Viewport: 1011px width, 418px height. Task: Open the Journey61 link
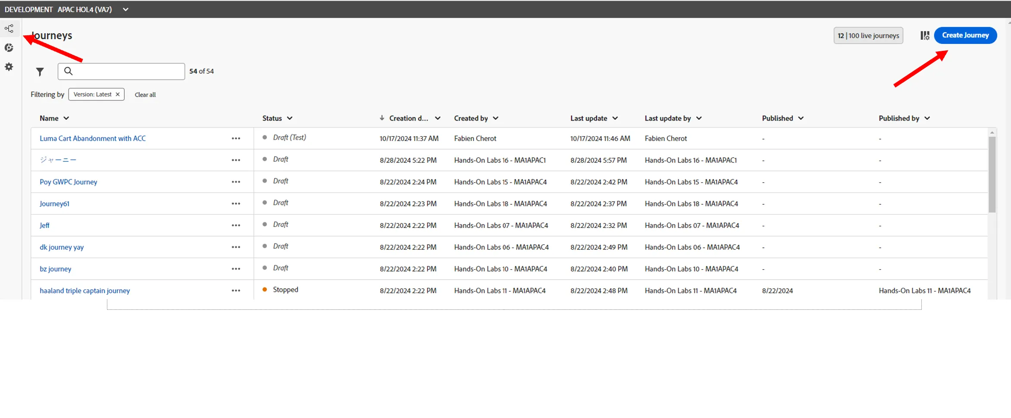pyautogui.click(x=54, y=203)
